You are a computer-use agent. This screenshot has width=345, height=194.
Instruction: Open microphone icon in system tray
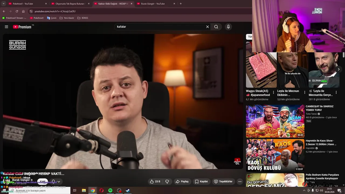coord(313,190)
